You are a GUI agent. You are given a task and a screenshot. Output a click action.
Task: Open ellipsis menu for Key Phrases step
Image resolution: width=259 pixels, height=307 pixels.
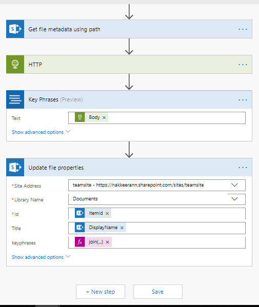point(243,100)
